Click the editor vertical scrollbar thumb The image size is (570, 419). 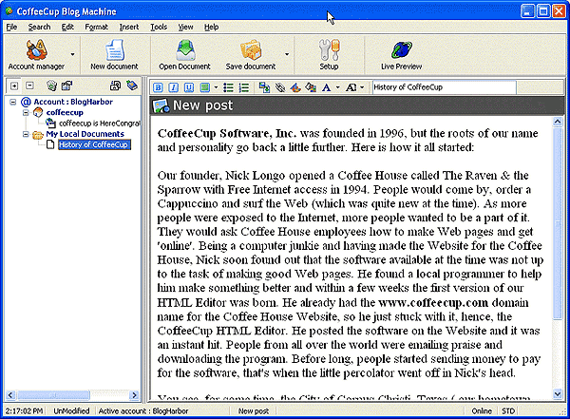[558, 223]
